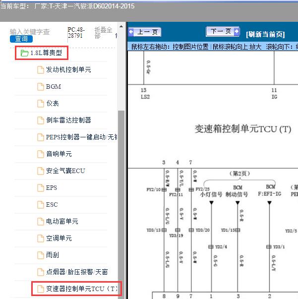Open 点烟器/胎压报警/天窗 entry
This screenshot has width=298, height=299.
pyautogui.click(x=77, y=272)
